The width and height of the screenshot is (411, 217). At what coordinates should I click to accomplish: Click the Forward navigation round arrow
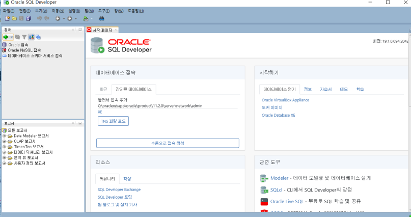pos(70,19)
